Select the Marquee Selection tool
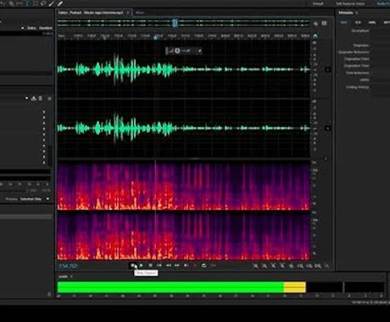The image size is (390, 322). pyautogui.click(x=36, y=3)
